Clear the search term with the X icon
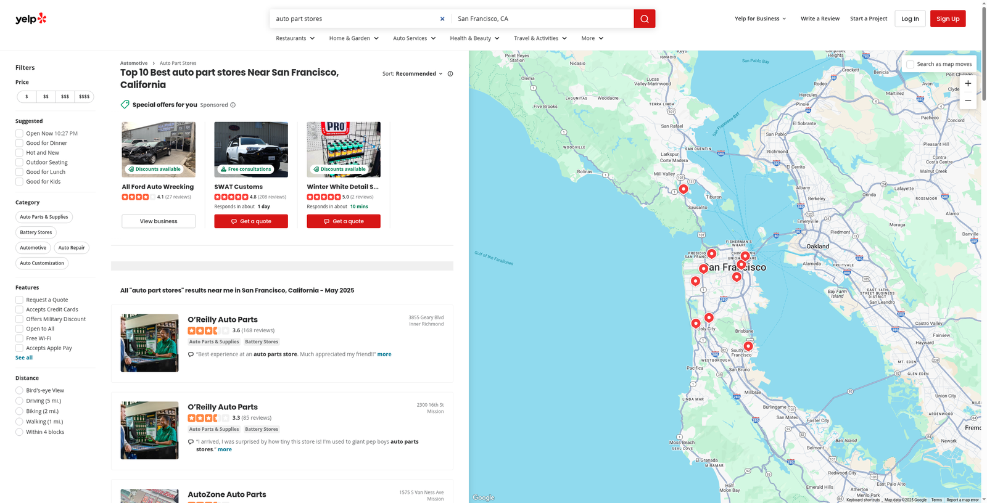 (x=442, y=18)
